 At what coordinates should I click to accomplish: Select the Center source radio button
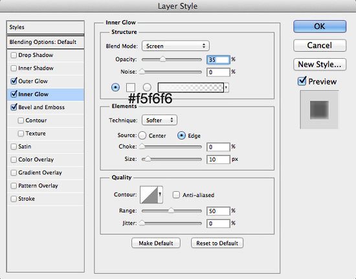point(142,136)
